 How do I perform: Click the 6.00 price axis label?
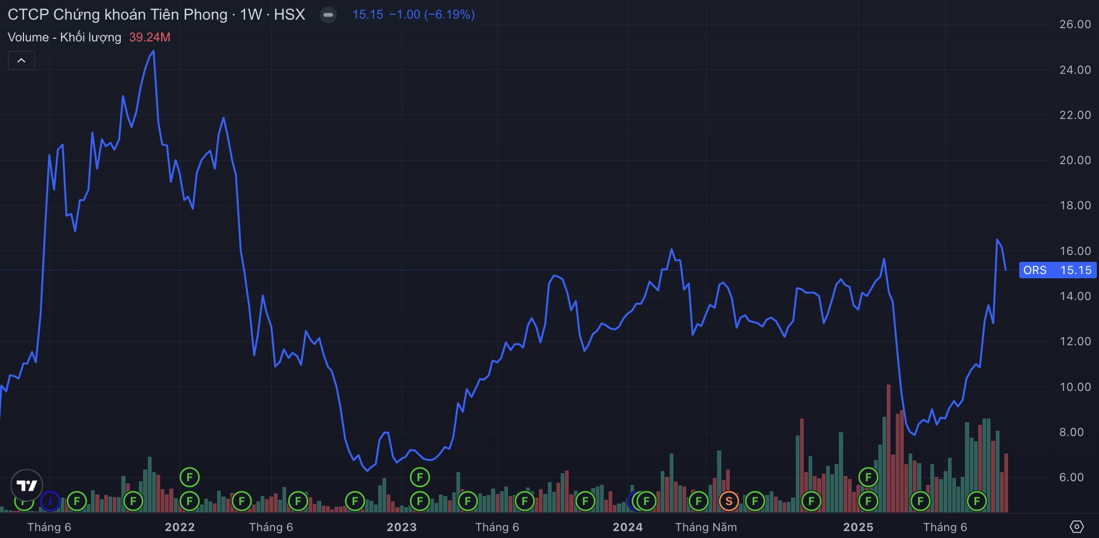tap(1071, 477)
